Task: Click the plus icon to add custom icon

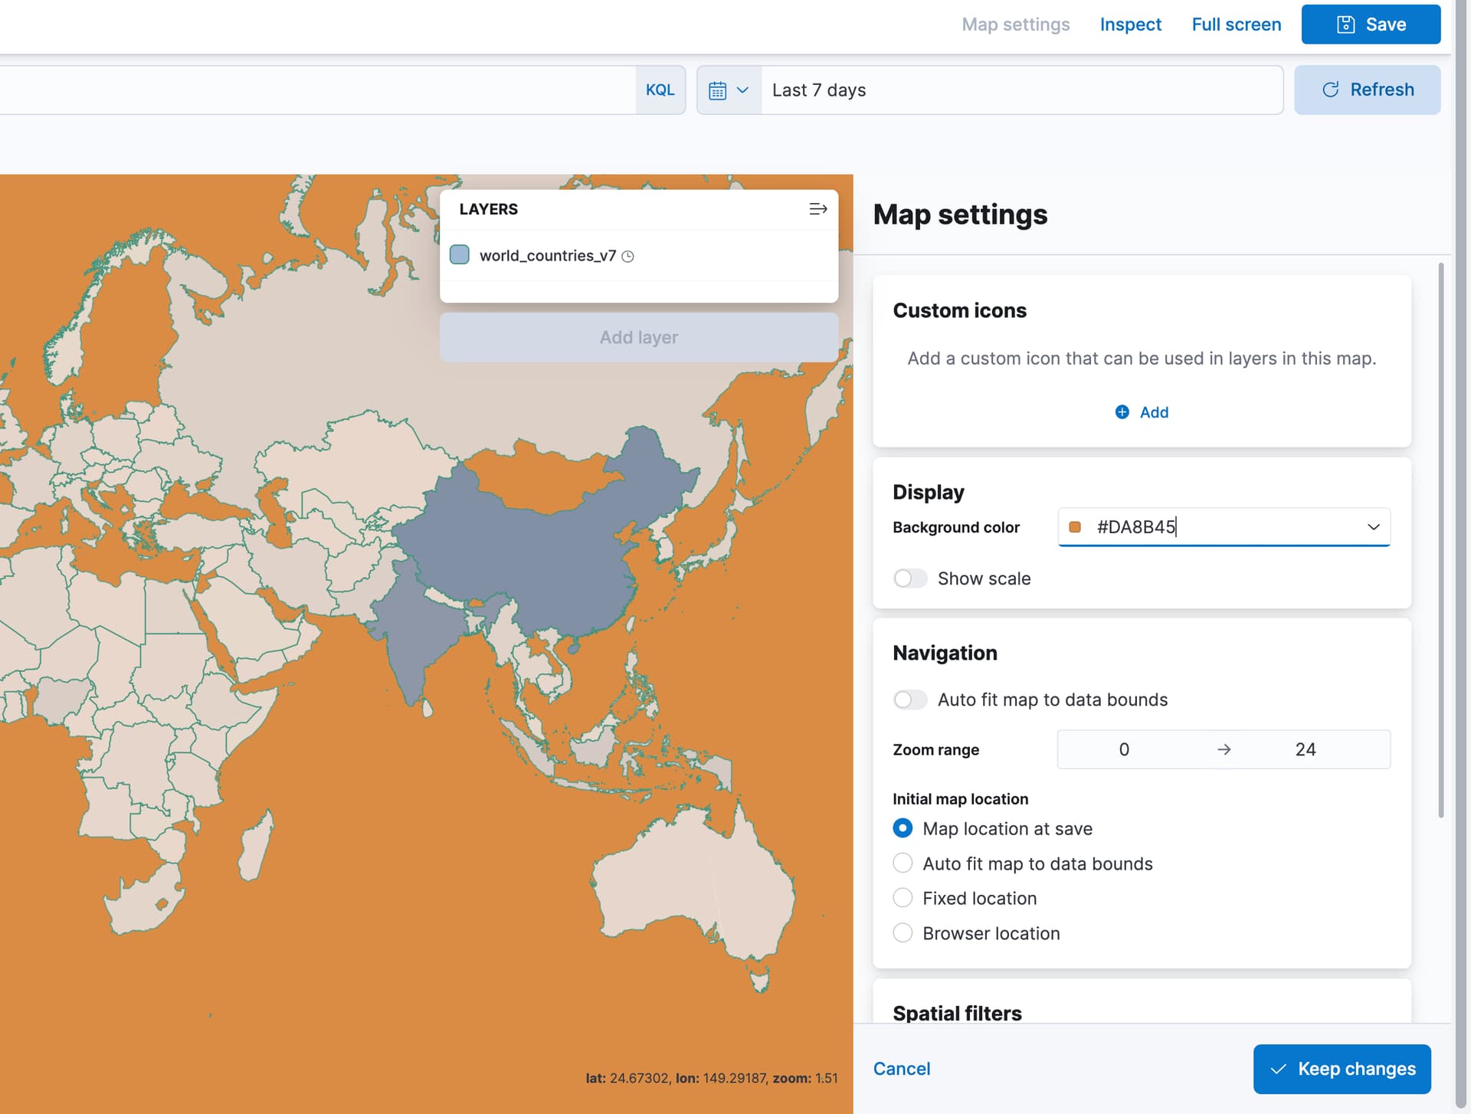Action: [1122, 412]
